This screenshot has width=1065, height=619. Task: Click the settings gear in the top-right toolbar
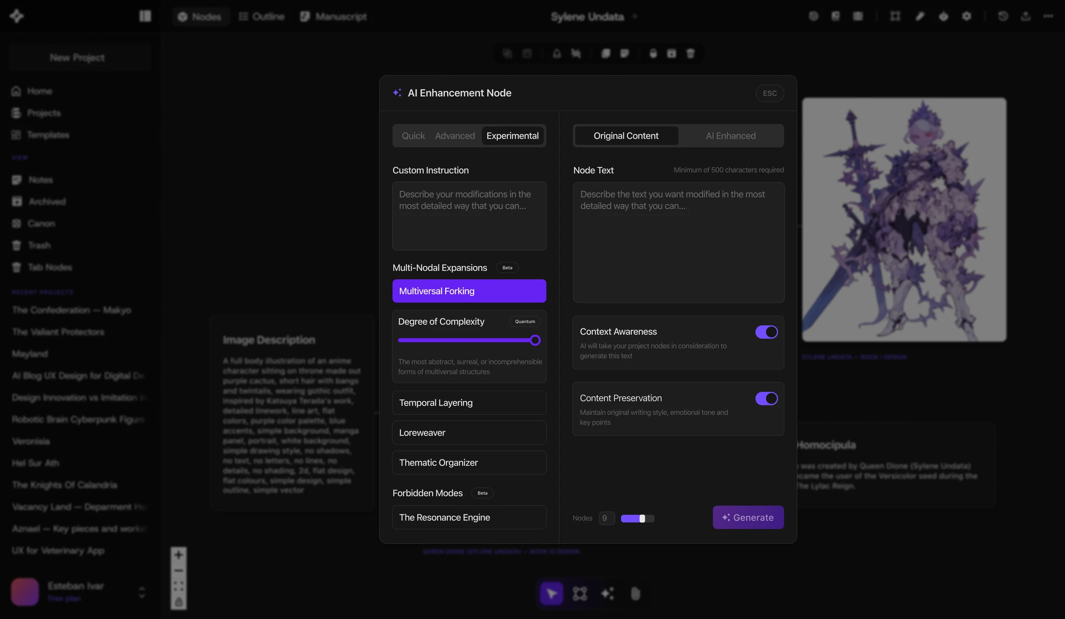tap(967, 16)
